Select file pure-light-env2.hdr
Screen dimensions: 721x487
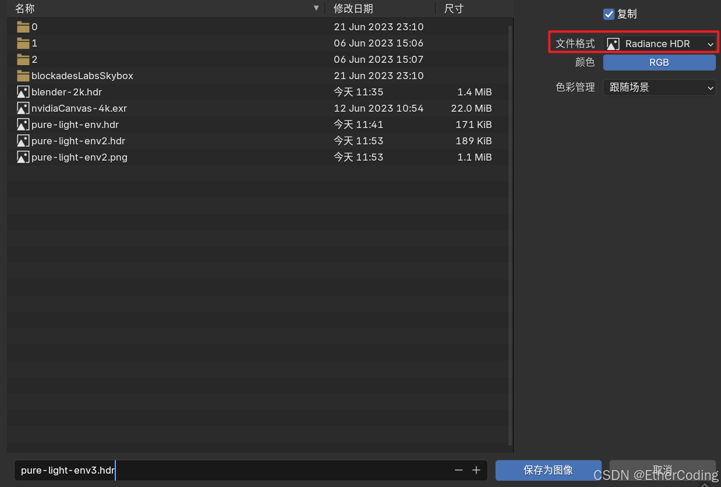click(x=78, y=141)
